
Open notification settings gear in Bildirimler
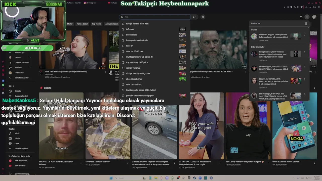[x=306, y=23]
